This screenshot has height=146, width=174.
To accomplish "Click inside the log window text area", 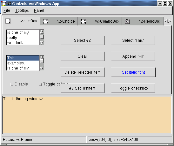I will [87, 115].
